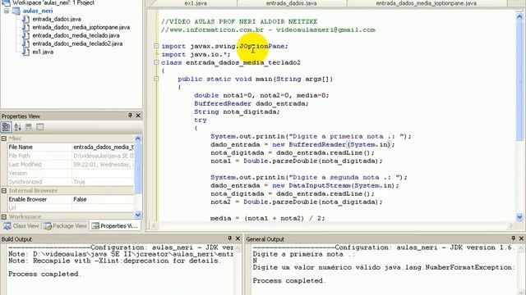
Task: Switch to the entrada_dados_media_joptionpane.java editor tab
Action: (x=426, y=3)
